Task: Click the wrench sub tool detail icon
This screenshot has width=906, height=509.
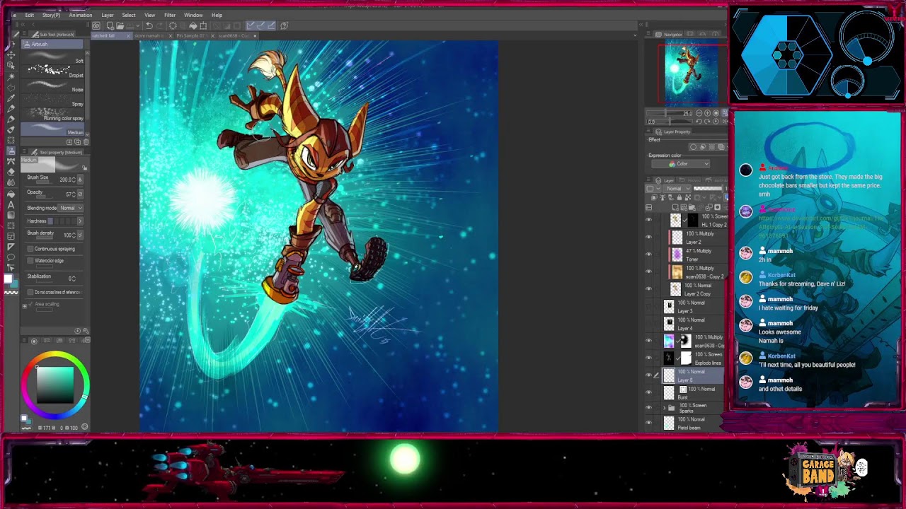Action: click(86, 331)
